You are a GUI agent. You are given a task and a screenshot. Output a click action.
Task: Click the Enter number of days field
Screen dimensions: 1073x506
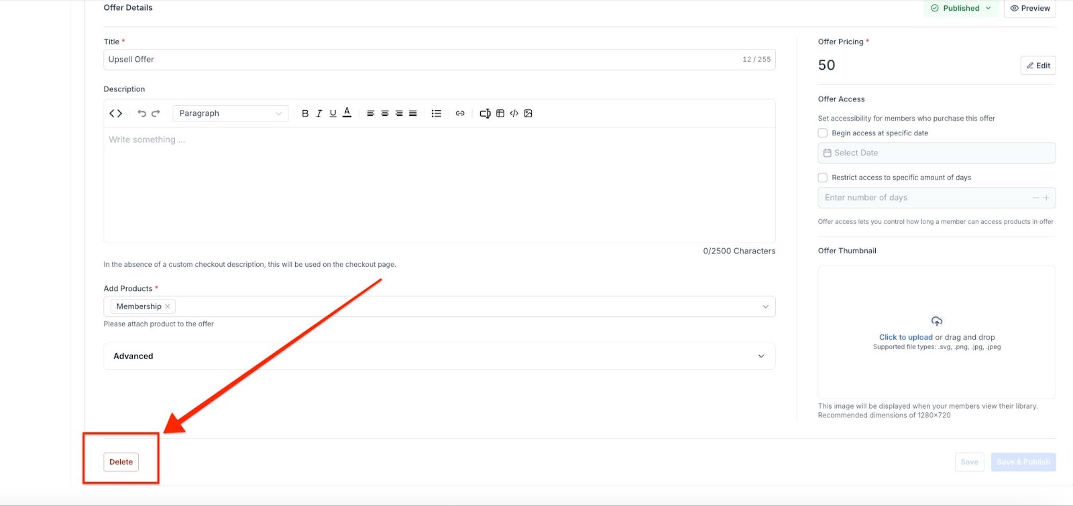(937, 198)
